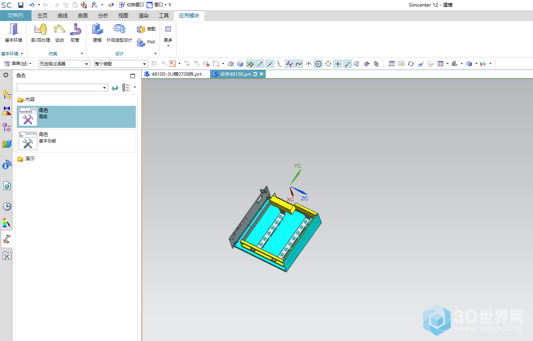533x341 pixels.
Task: Close the 华宇48100.prt tab
Action: point(261,74)
